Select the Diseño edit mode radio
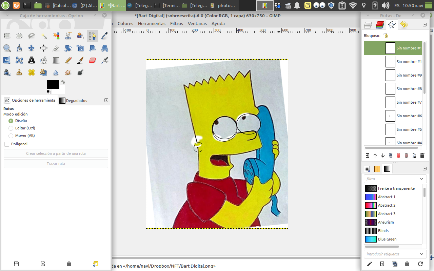The image size is (434, 271). point(11,121)
